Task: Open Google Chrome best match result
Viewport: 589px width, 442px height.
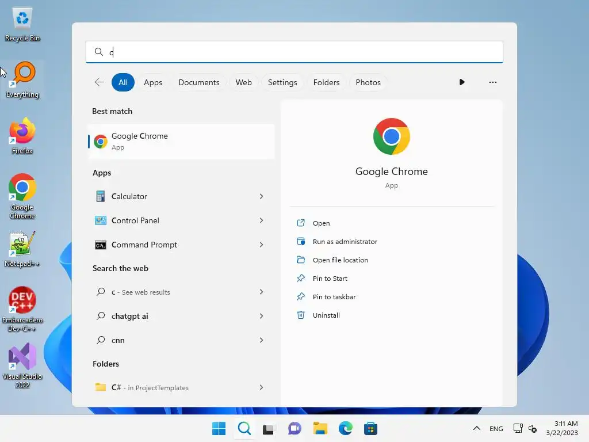Action: point(181,142)
